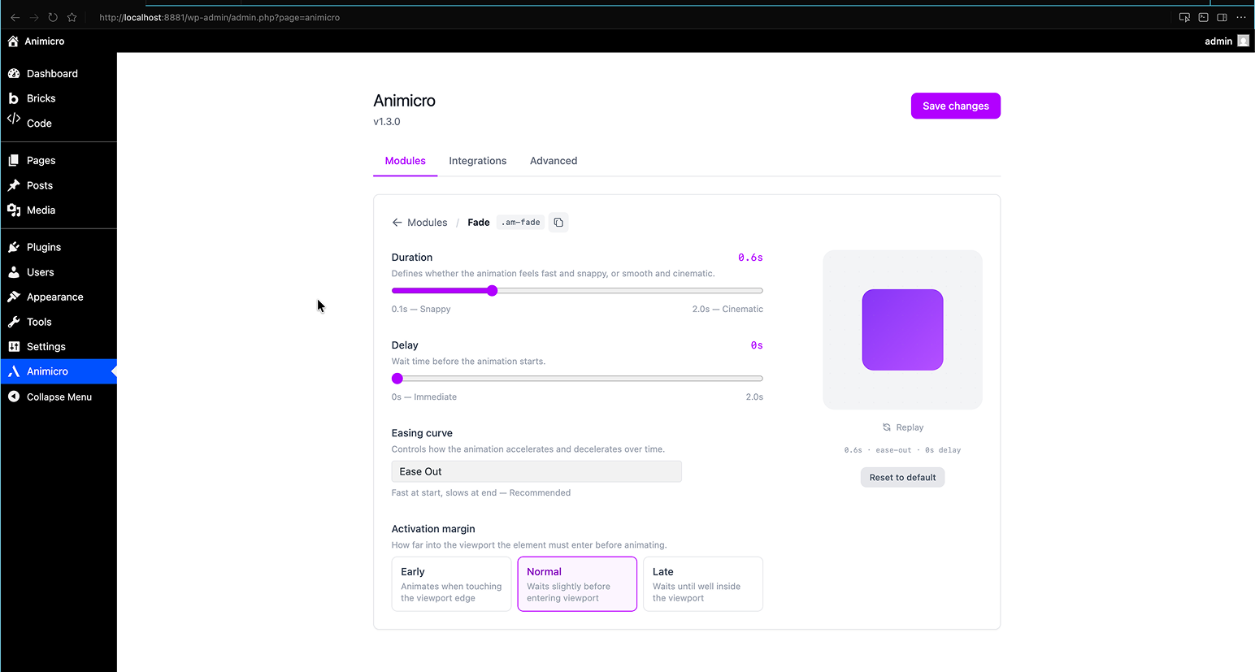Keep Normal activation margin selected

pyautogui.click(x=576, y=583)
